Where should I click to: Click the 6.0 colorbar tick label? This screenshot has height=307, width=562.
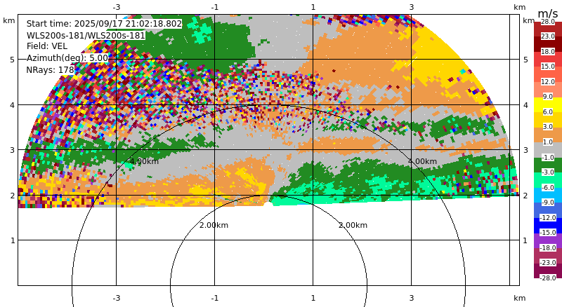click(x=548, y=111)
